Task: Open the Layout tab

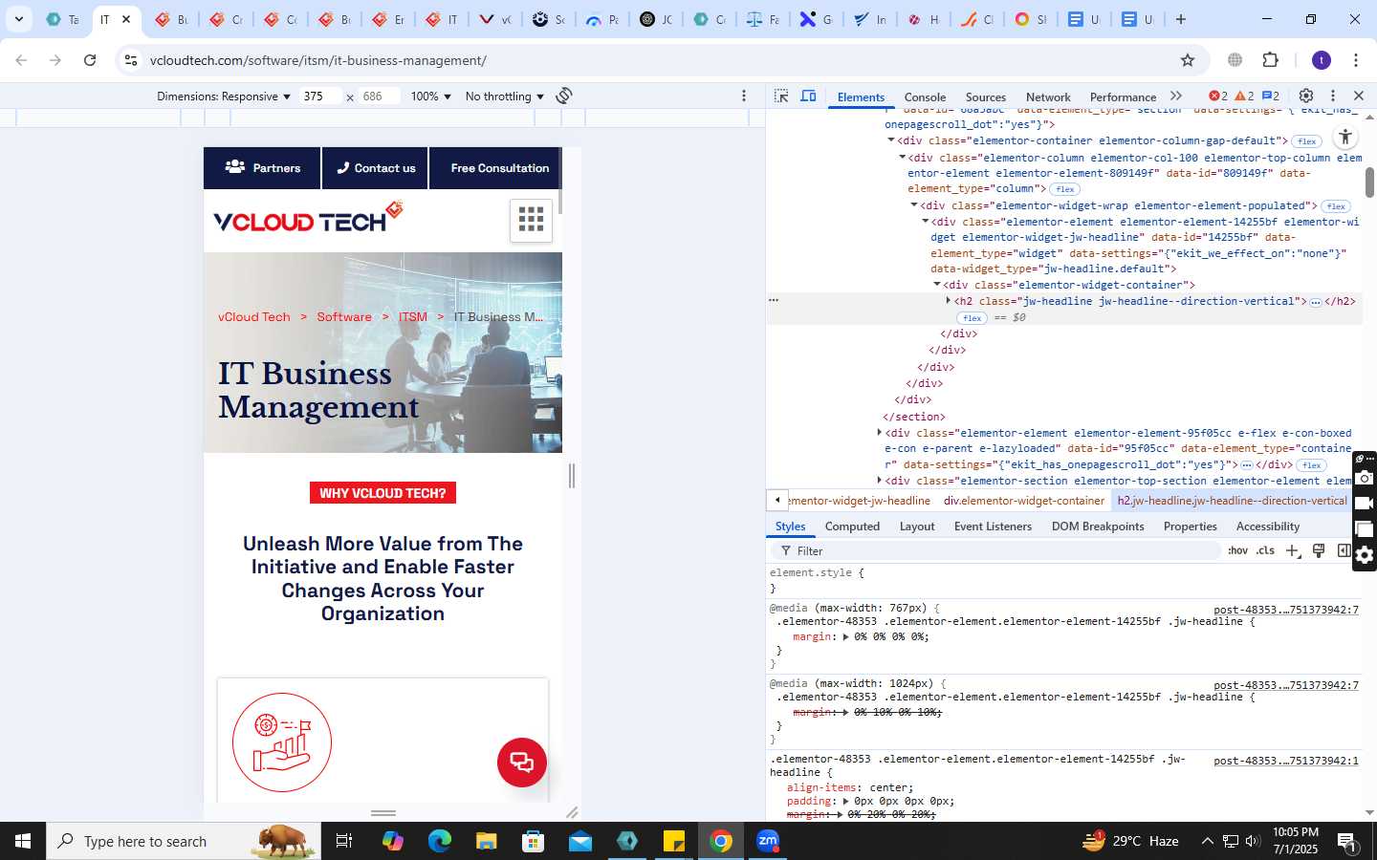Action: [917, 527]
